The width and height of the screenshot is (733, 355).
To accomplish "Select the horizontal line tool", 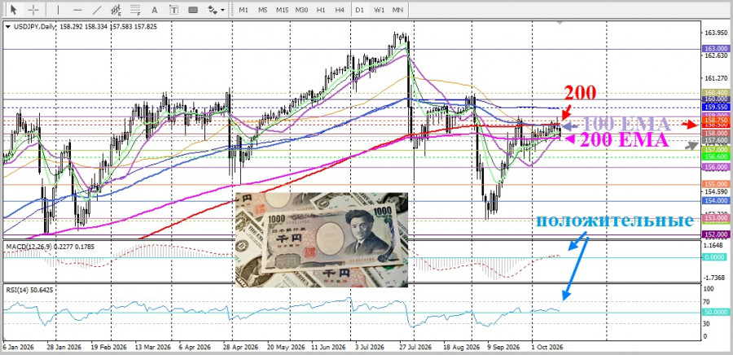I will pos(77,9).
